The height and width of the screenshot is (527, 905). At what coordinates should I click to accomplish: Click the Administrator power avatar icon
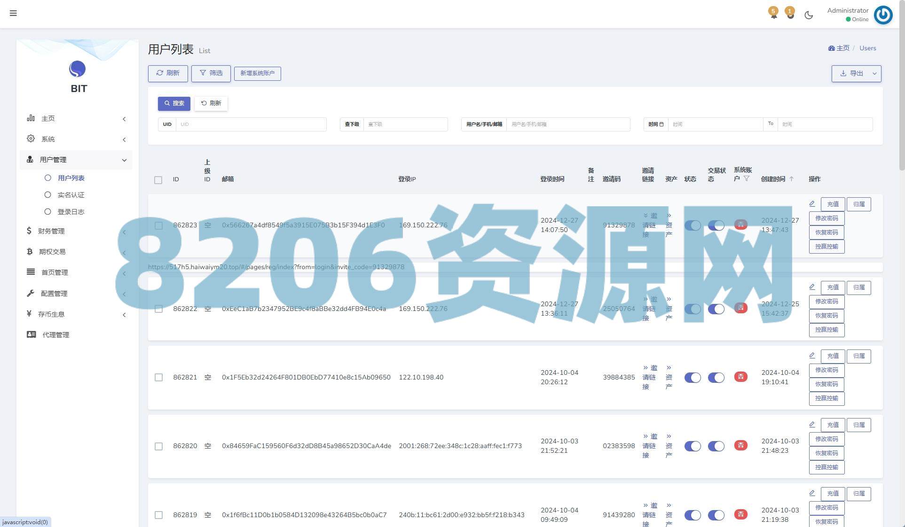click(x=883, y=15)
